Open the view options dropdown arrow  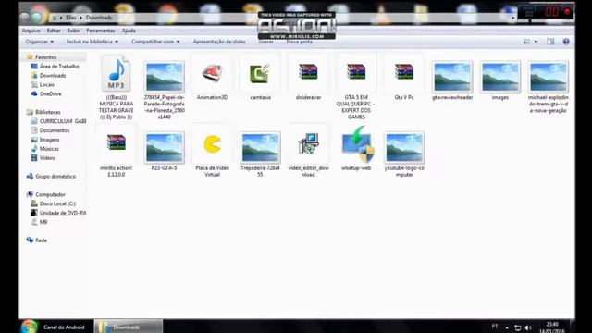coord(536,42)
